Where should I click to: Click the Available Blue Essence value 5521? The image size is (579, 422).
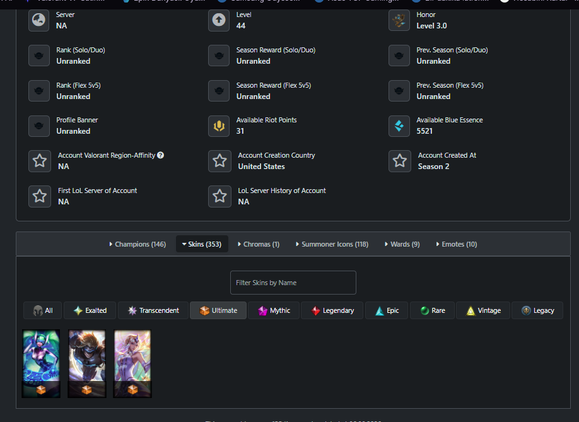[424, 131]
